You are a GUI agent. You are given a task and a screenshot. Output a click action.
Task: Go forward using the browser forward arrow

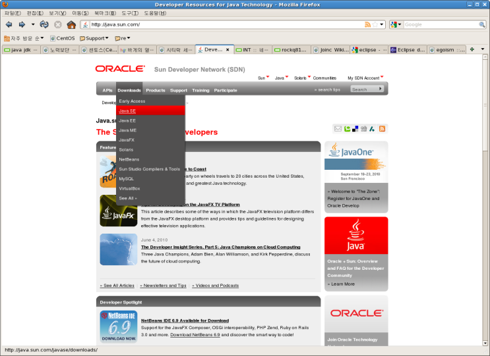22,24
